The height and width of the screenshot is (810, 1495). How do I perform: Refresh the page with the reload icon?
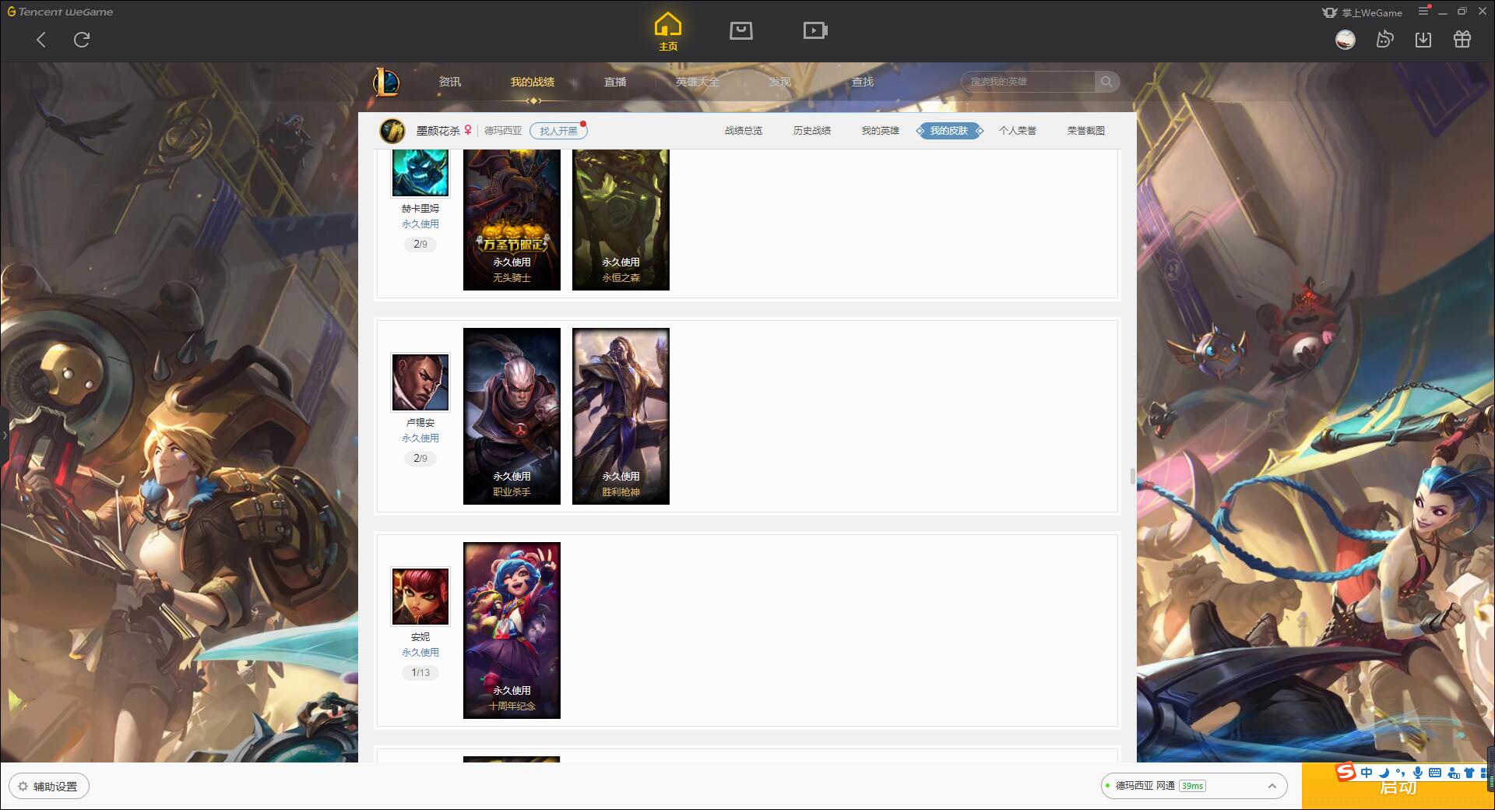click(82, 40)
